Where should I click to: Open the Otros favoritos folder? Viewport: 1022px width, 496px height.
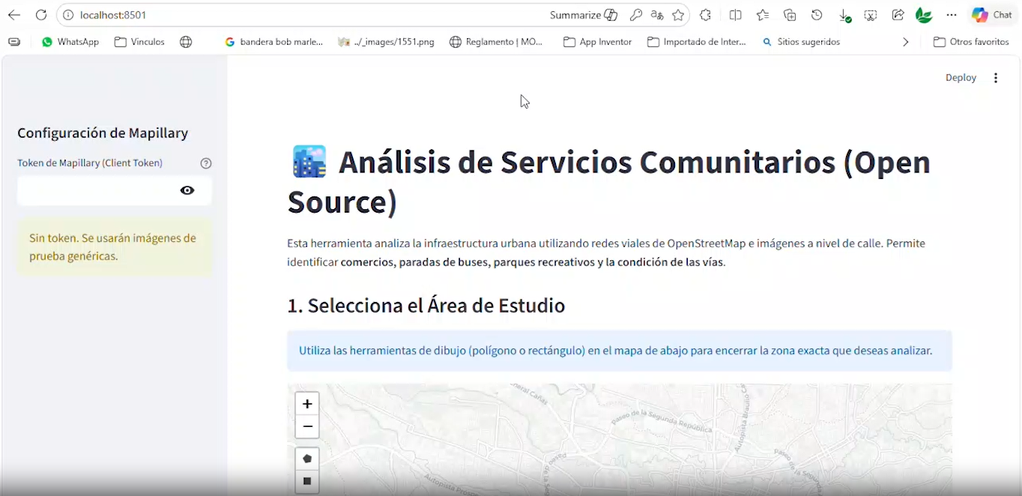971,42
